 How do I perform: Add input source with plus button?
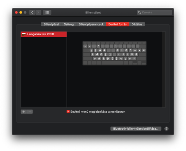click(24, 112)
